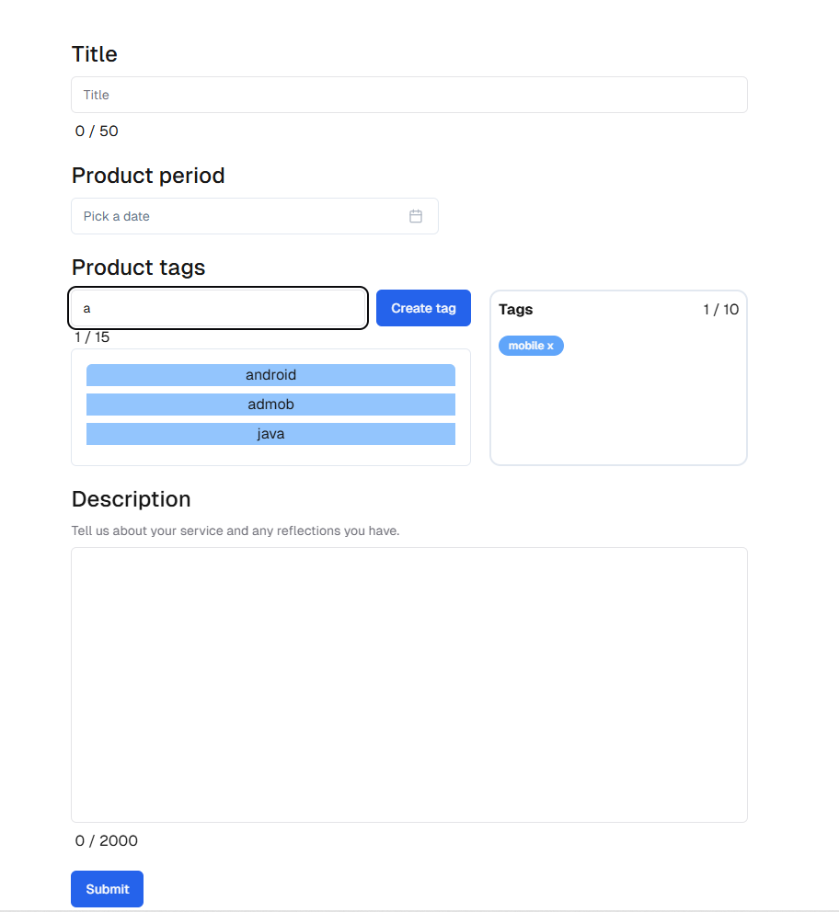Click the 0 / 2000 character counter
Image resolution: width=839 pixels, height=912 pixels.
pyautogui.click(x=107, y=840)
